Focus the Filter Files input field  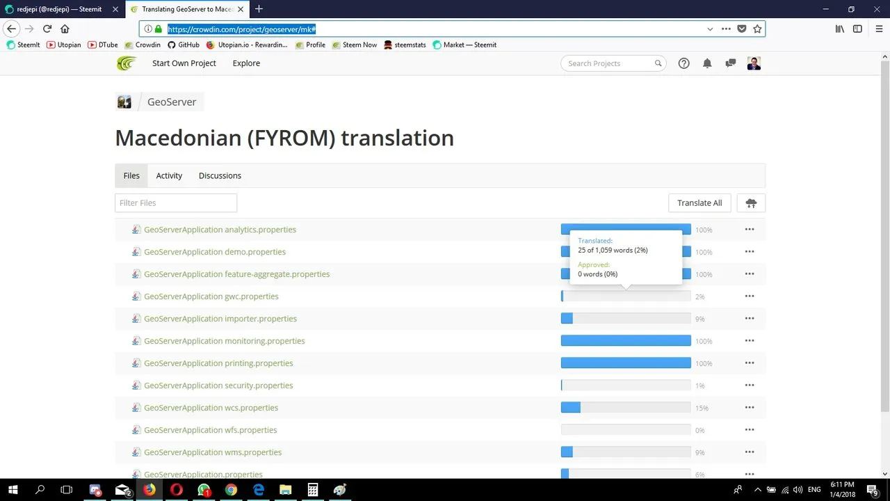click(176, 202)
